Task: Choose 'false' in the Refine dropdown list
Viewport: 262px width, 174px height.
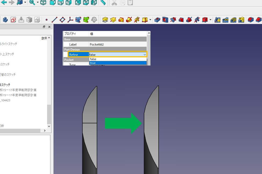Action: 118,59
